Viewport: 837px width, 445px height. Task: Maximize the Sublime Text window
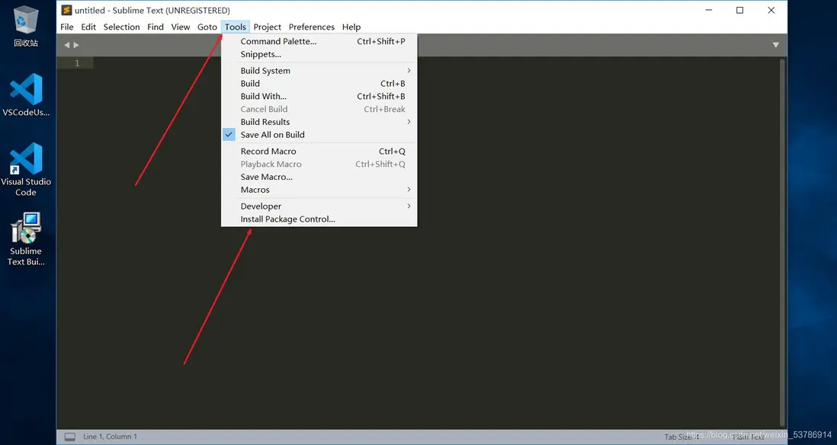pos(740,10)
